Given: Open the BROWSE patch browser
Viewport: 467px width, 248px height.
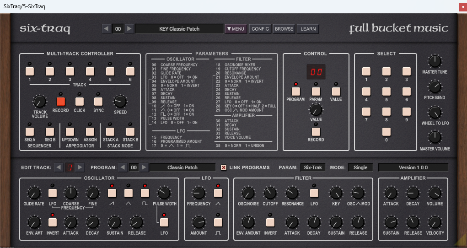Looking at the screenshot, I should (284, 29).
